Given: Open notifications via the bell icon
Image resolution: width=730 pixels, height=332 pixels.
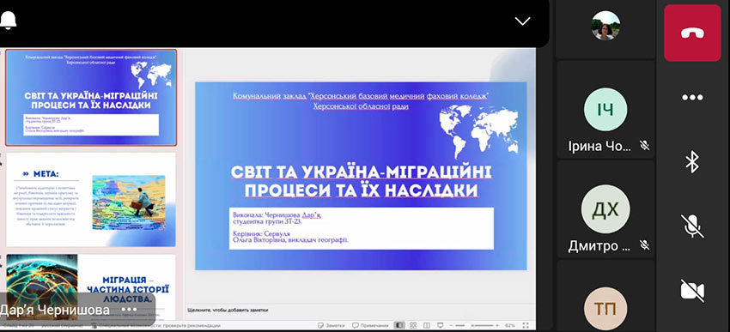Looking at the screenshot, I should (8, 20).
